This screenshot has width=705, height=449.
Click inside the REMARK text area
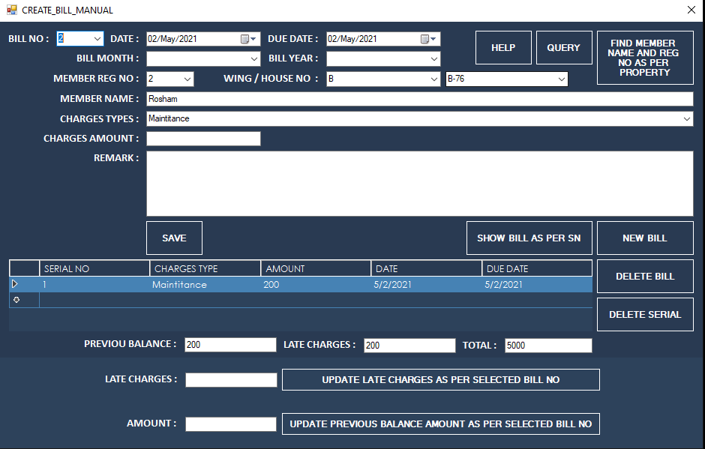[x=419, y=184]
